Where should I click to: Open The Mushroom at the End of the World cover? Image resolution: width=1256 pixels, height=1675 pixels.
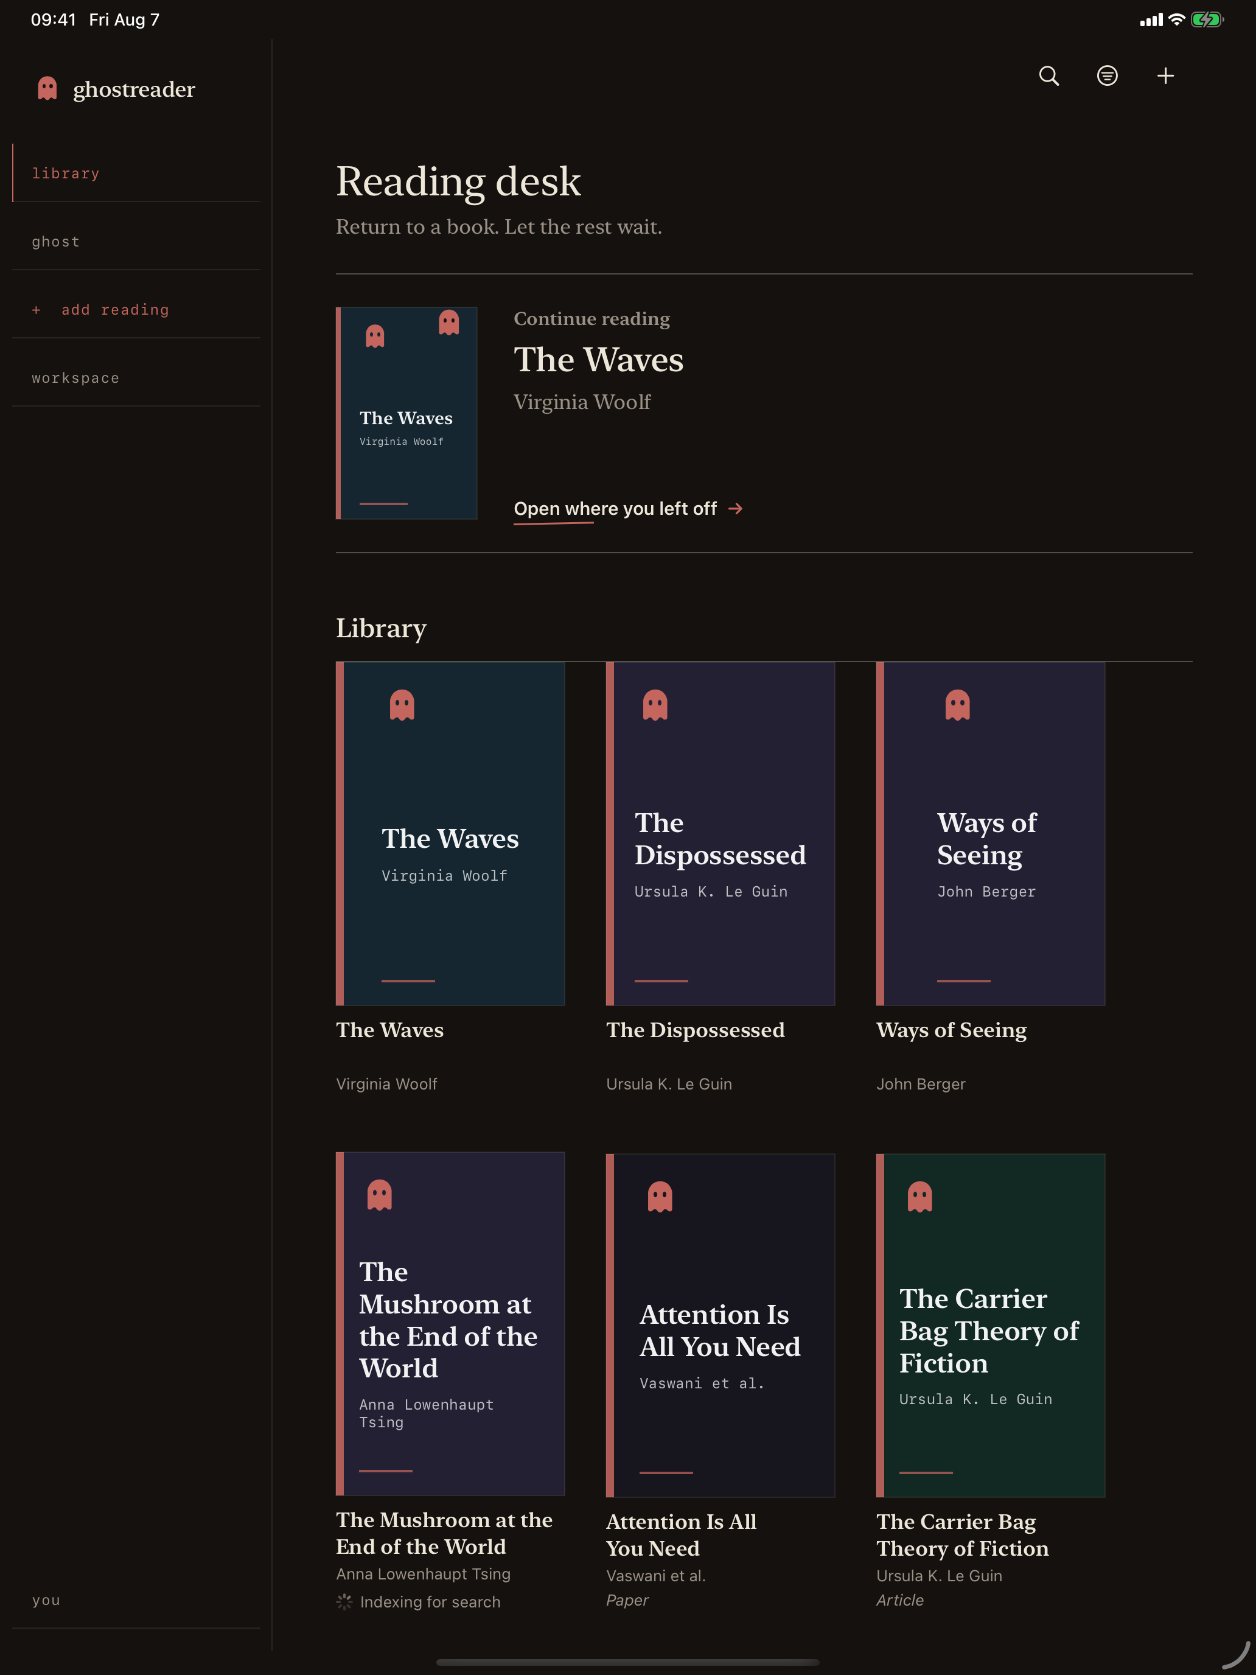pyautogui.click(x=450, y=1324)
